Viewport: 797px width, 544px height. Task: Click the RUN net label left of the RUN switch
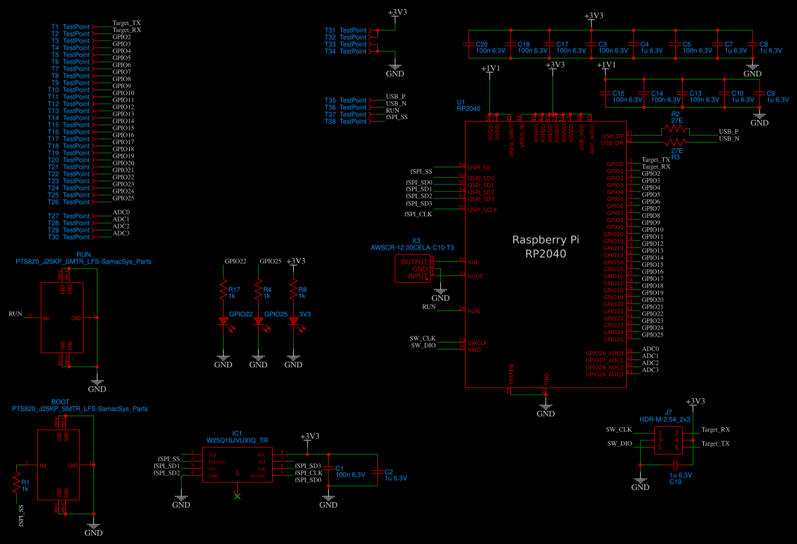(15, 313)
